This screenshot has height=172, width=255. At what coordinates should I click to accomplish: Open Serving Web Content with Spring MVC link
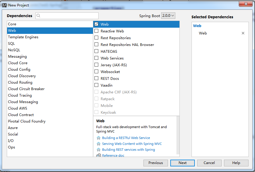click(132, 144)
